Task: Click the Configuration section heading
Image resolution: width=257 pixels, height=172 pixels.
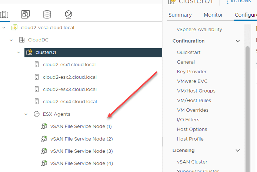Action: pyautogui.click(x=188, y=41)
